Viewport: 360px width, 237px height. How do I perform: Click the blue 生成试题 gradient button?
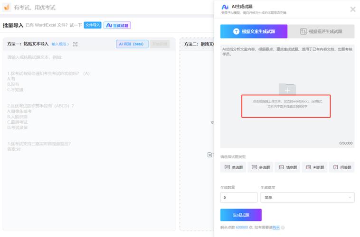241,215
